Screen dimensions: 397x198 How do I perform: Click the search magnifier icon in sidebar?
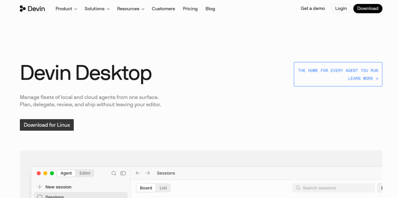pyautogui.click(x=114, y=173)
